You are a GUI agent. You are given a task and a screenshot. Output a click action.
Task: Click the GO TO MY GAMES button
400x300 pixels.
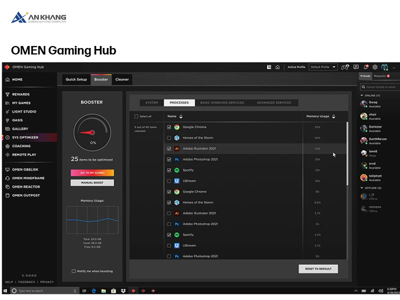coord(92,172)
